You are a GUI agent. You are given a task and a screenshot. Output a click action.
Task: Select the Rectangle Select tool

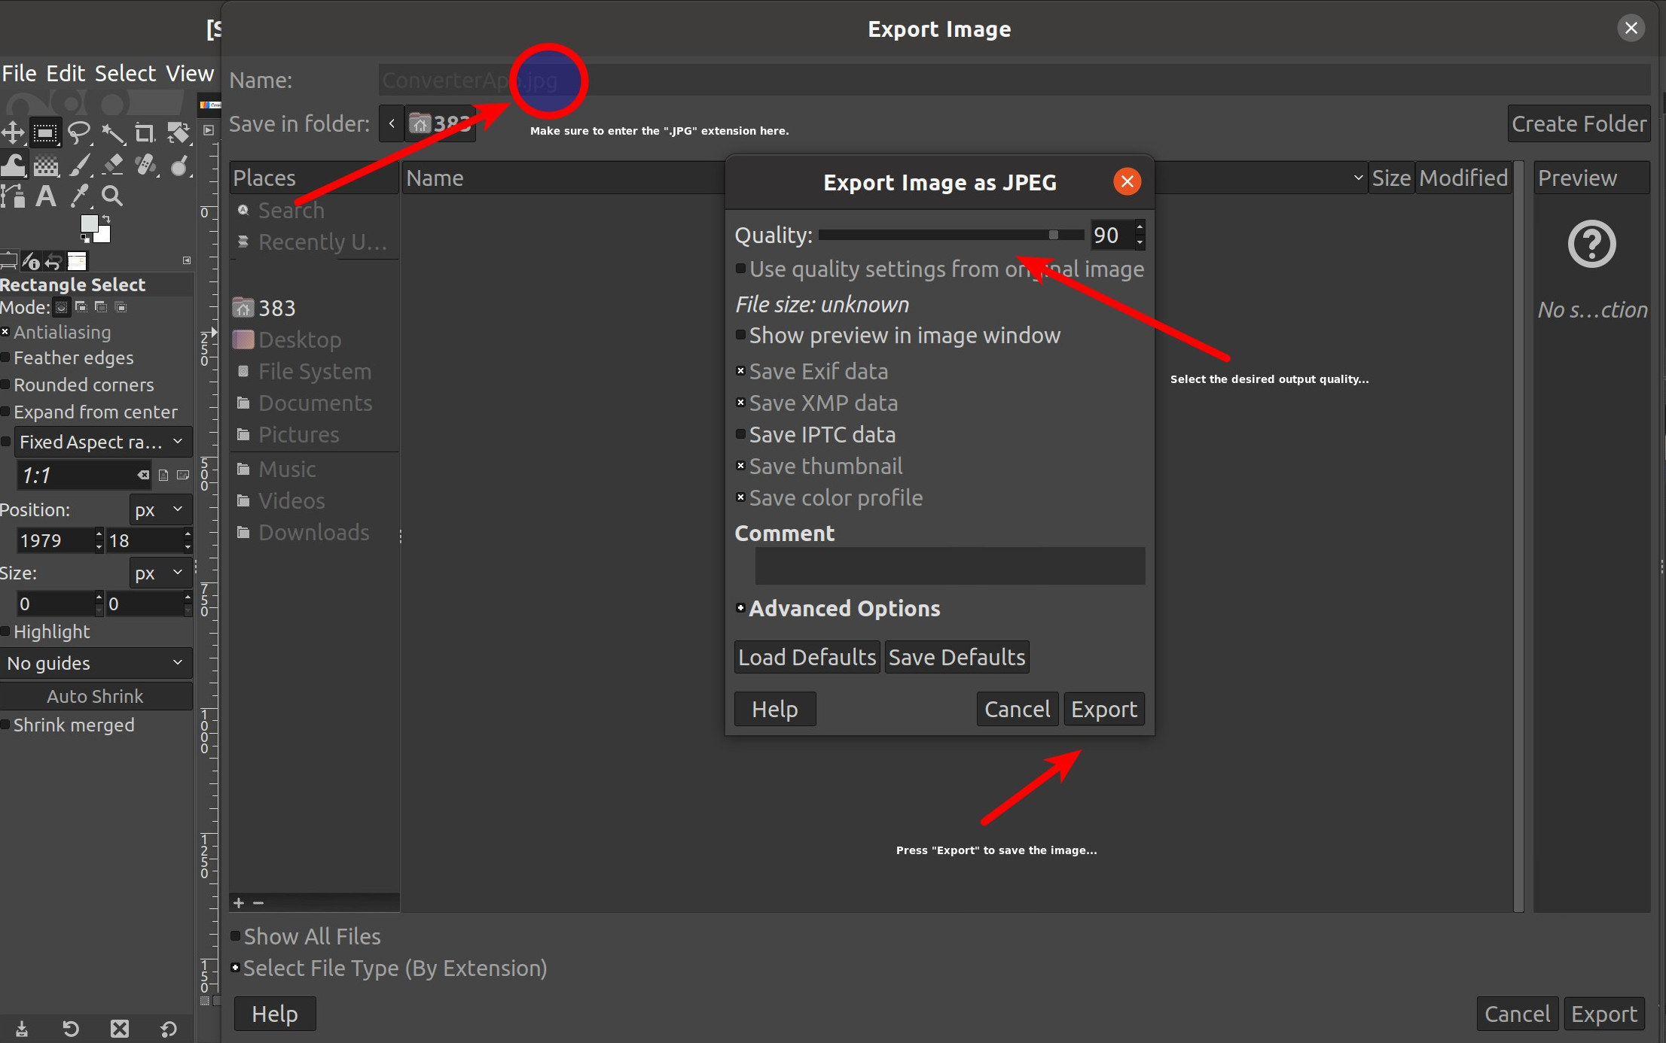pos(43,131)
